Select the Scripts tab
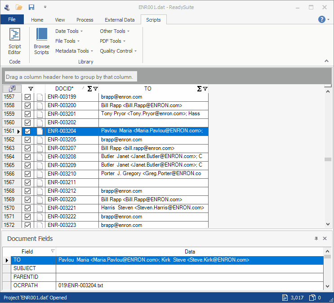 (153, 20)
